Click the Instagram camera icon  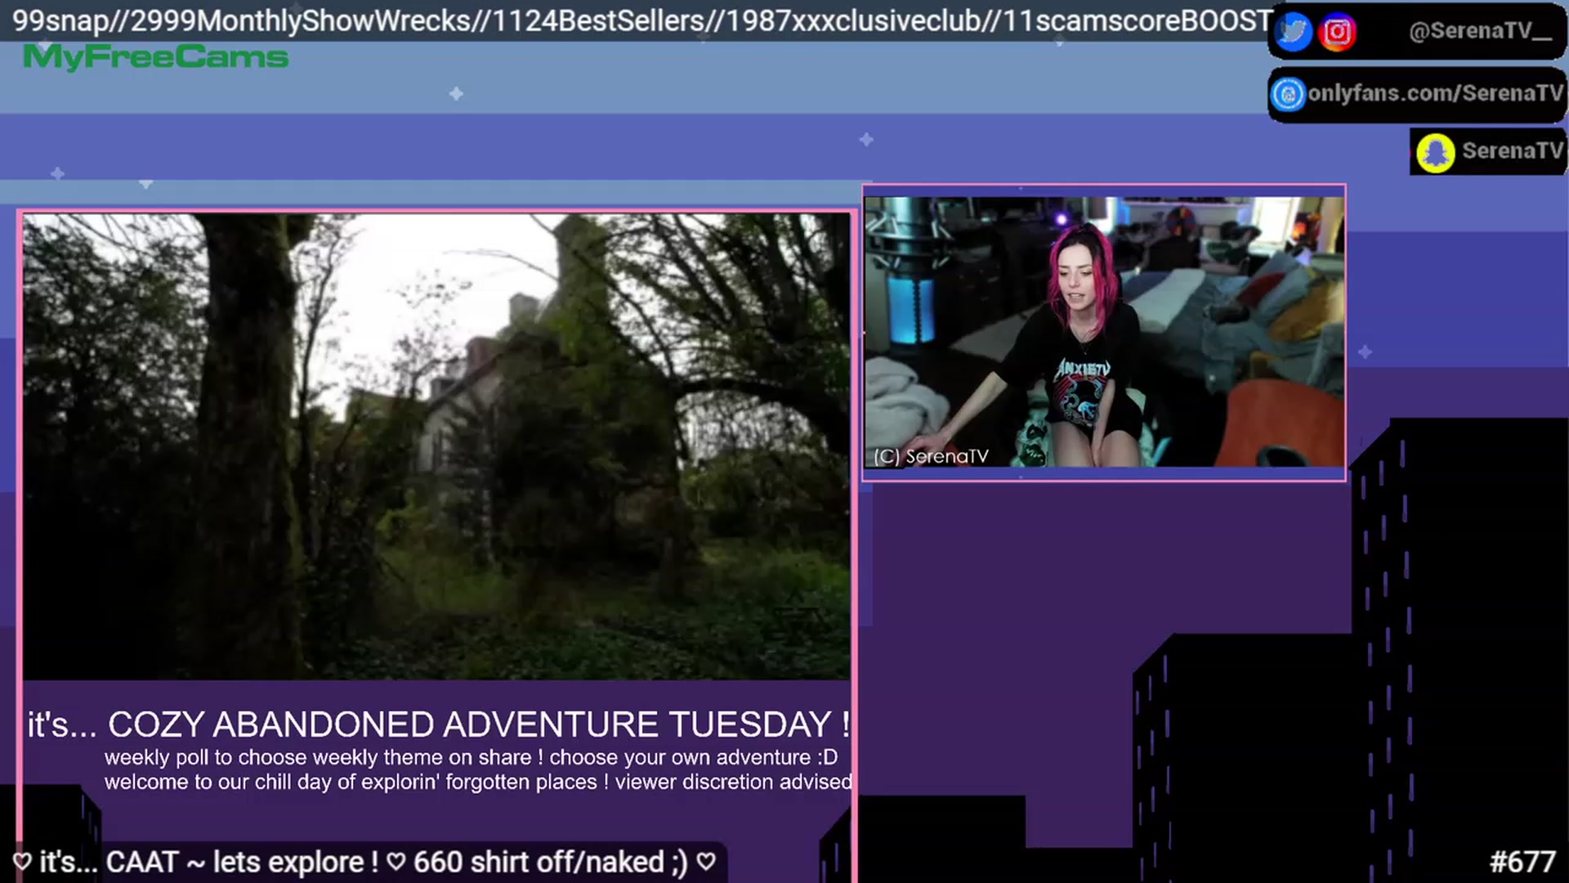(x=1337, y=32)
